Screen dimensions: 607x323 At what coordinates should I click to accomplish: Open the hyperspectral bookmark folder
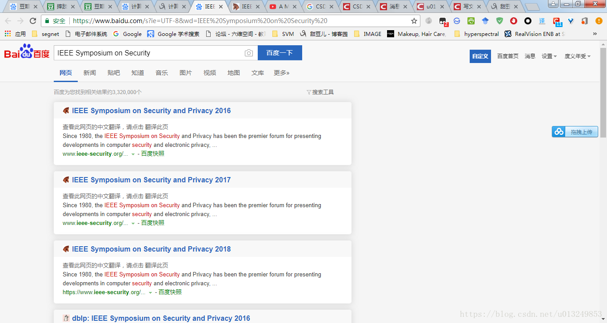(476, 34)
